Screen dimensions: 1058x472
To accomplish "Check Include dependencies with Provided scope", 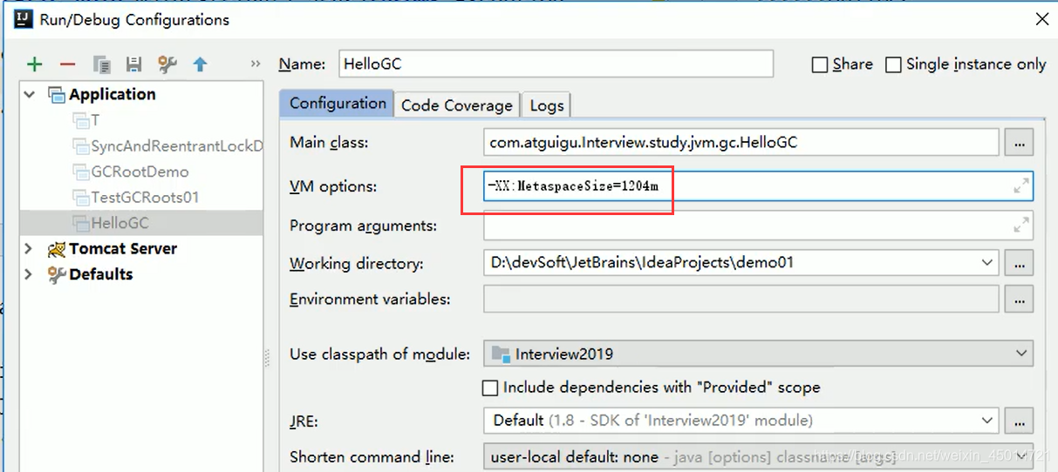I will [x=490, y=387].
